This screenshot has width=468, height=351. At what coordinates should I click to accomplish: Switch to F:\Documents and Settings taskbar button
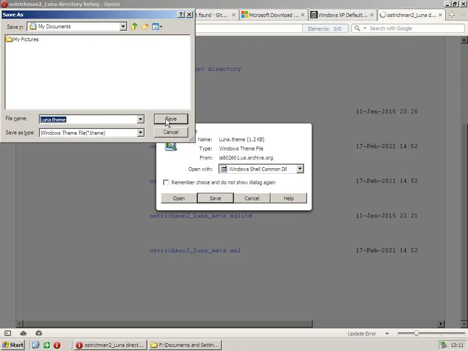[186, 345]
